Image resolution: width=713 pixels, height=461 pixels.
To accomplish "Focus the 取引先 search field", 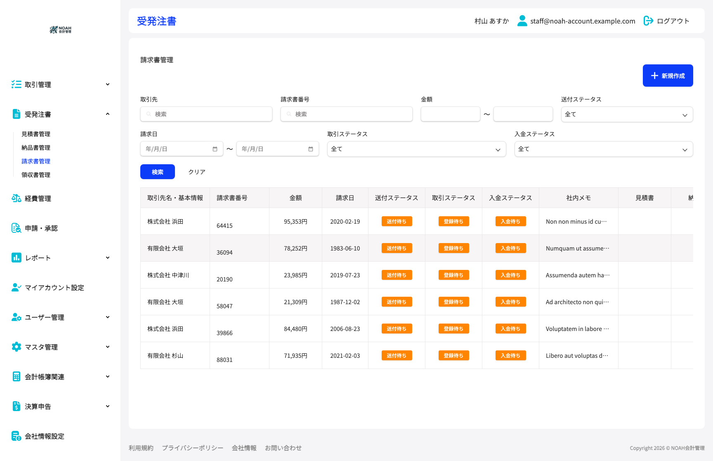I will point(206,114).
